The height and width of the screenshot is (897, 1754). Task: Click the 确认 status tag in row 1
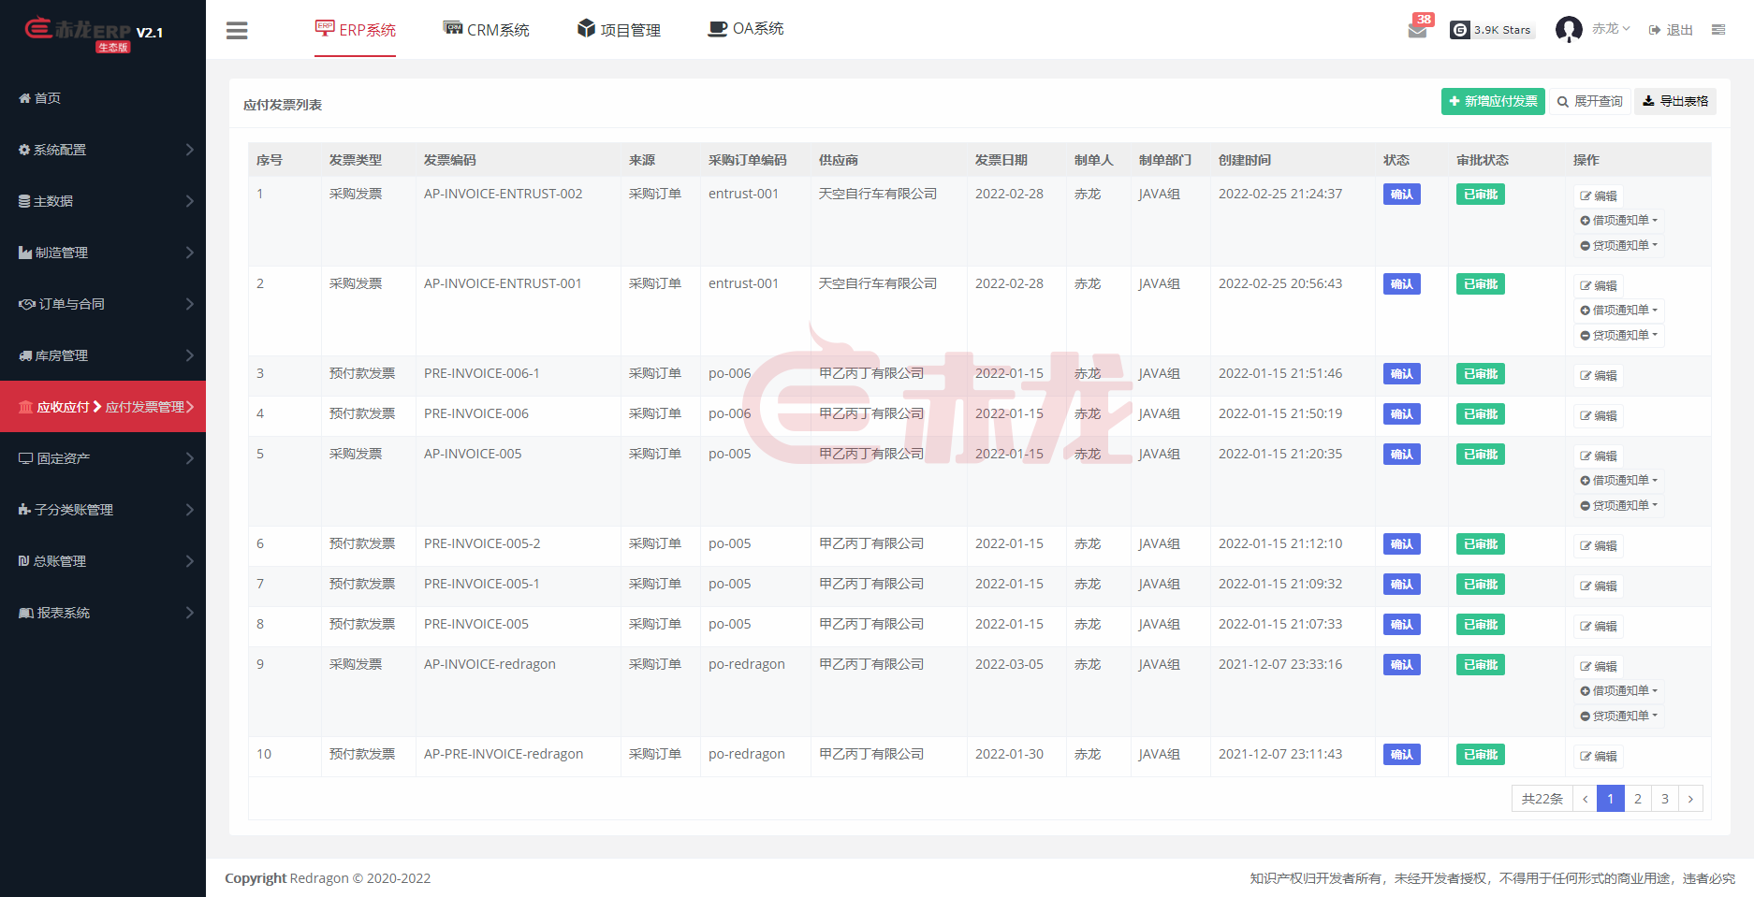pyautogui.click(x=1402, y=195)
